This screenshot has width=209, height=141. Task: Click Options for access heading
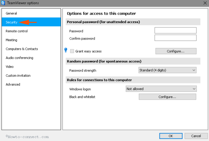coord(101,13)
